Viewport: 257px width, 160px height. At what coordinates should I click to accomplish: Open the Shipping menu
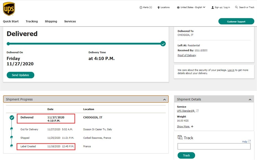pos(51,22)
